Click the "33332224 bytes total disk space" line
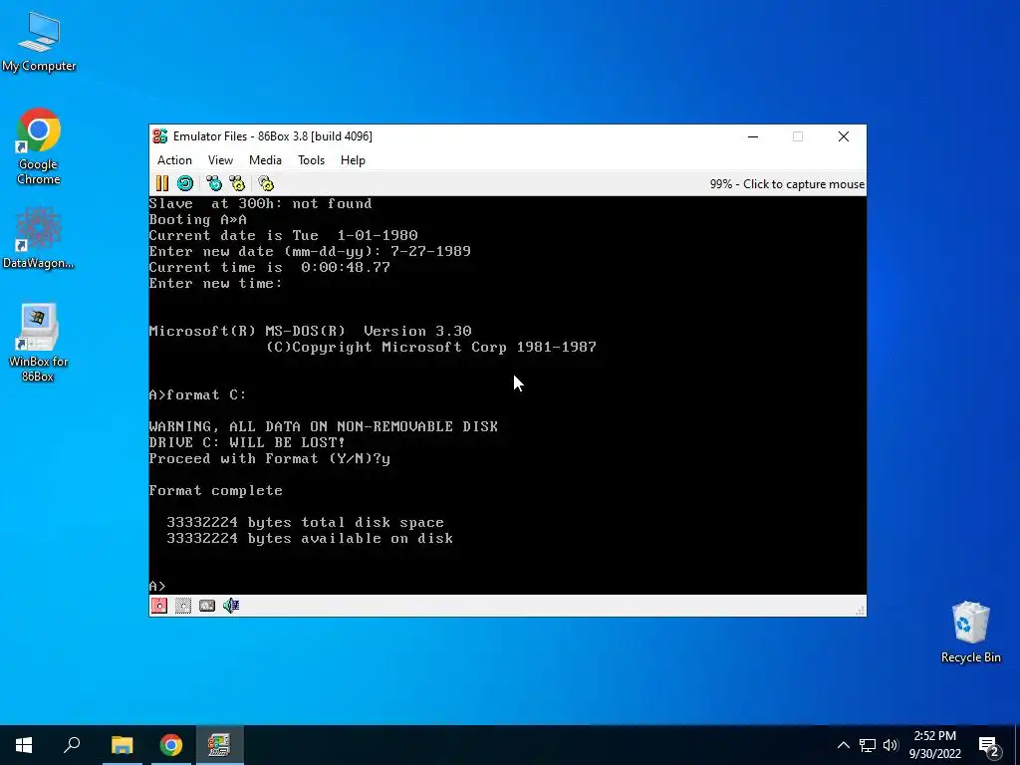This screenshot has width=1020, height=765. point(306,522)
